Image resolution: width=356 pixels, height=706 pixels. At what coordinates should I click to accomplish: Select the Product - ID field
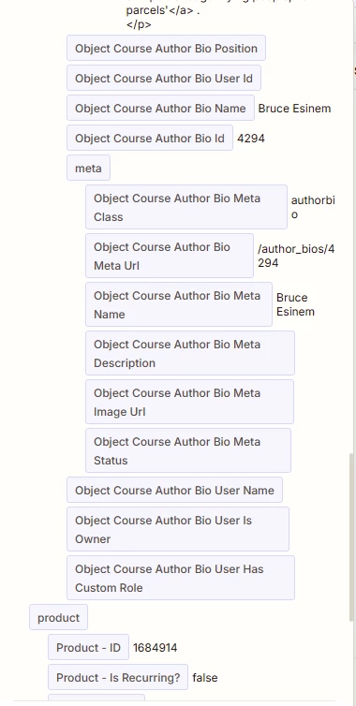click(x=88, y=647)
